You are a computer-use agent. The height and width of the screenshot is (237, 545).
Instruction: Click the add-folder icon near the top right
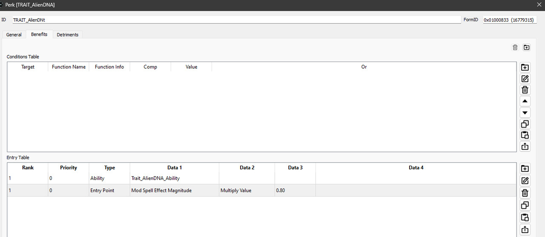pyautogui.click(x=527, y=47)
